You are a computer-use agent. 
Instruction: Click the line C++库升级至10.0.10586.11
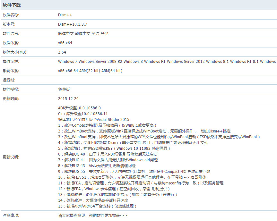pos(83,114)
